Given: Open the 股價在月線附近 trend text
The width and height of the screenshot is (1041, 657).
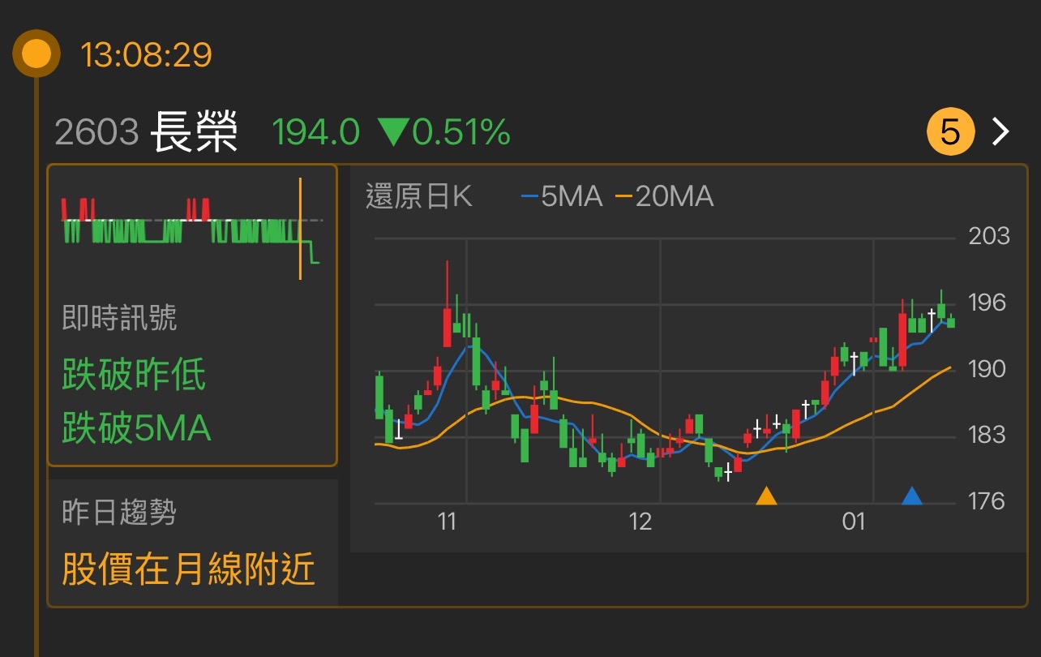Looking at the screenshot, I should [x=188, y=569].
